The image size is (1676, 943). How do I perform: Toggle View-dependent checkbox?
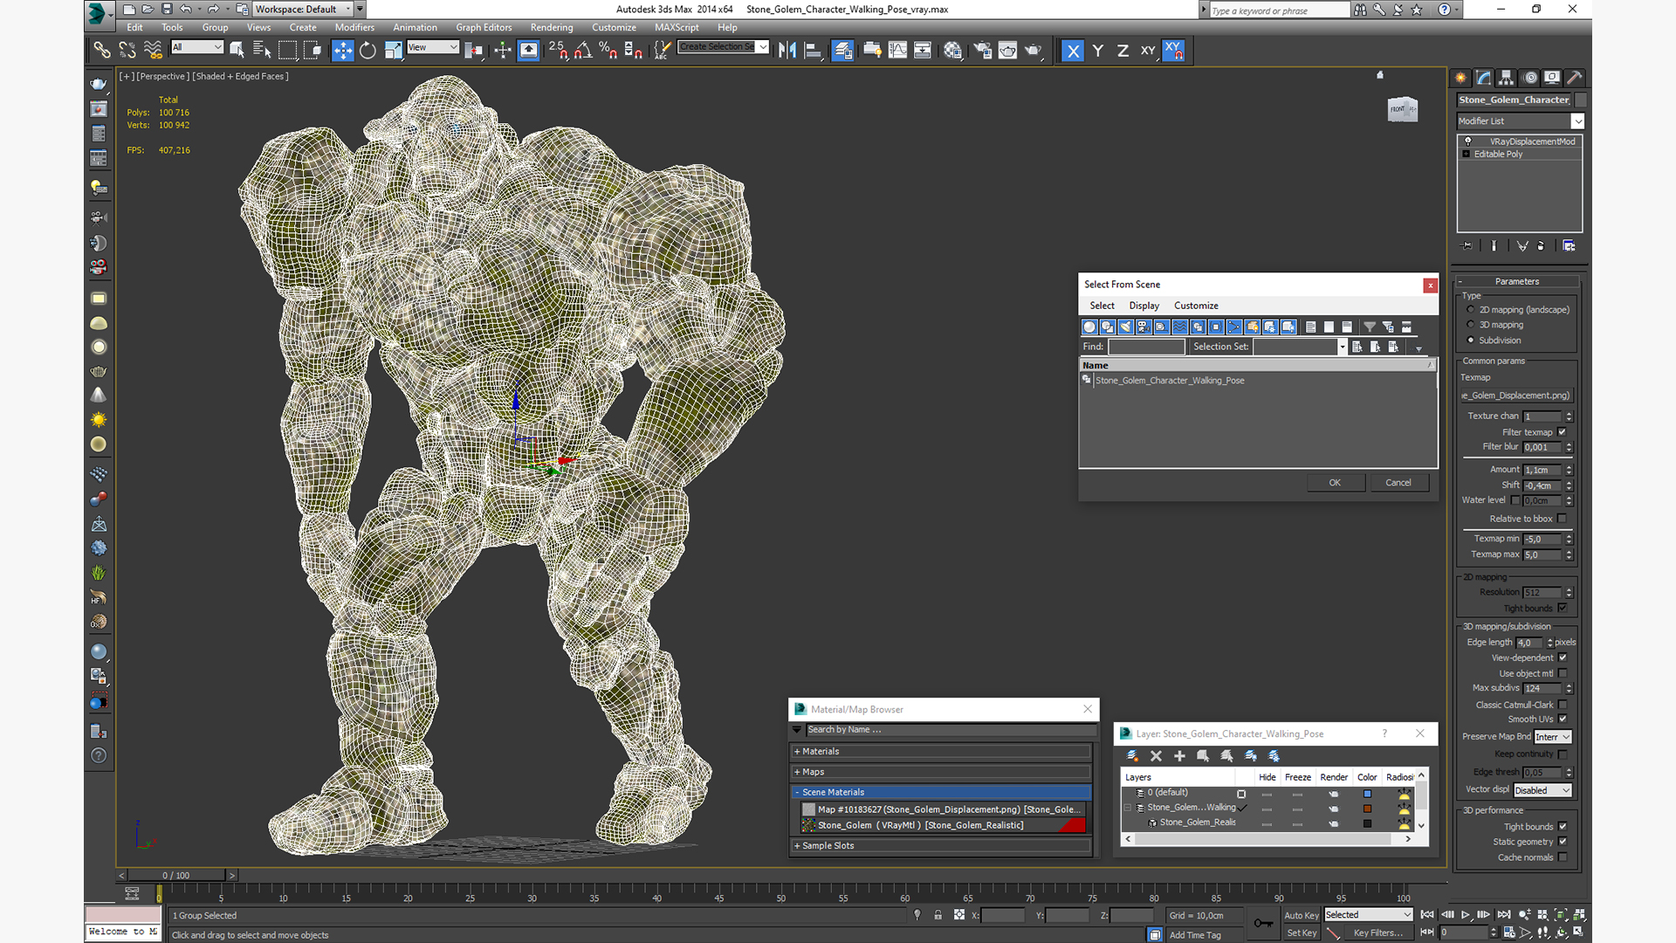click(x=1563, y=658)
